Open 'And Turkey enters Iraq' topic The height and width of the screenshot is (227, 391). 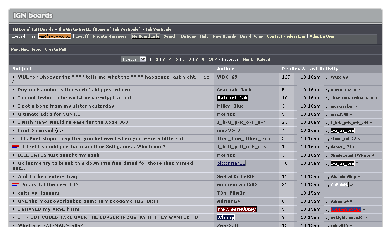47,176
